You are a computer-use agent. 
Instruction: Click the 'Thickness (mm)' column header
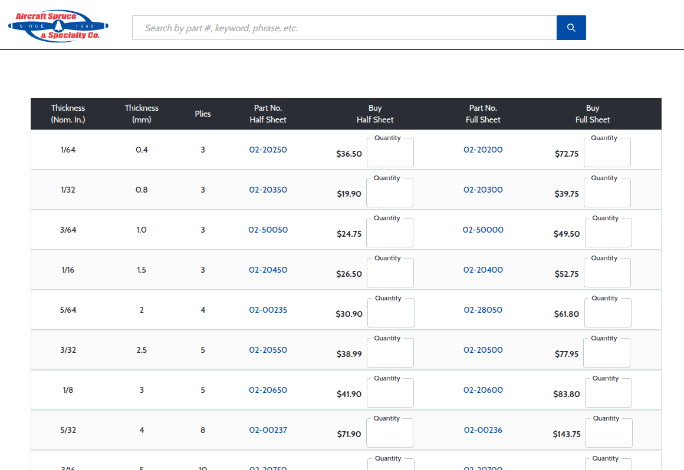tap(142, 114)
